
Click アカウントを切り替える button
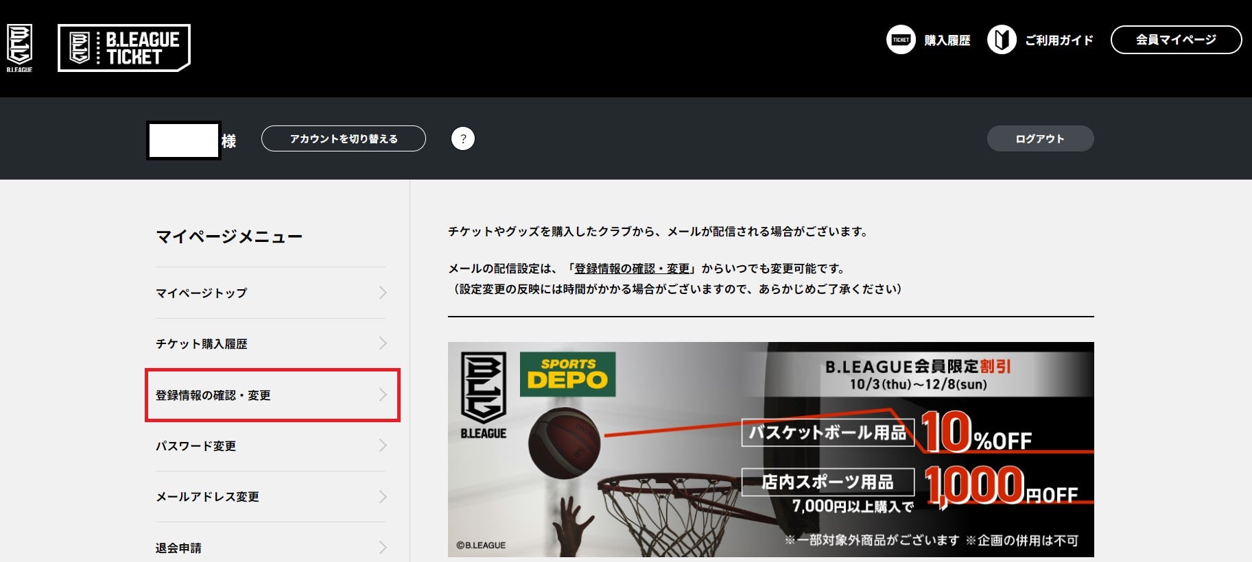click(344, 138)
